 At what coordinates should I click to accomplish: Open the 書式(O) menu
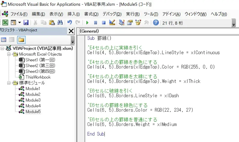[91, 14]
